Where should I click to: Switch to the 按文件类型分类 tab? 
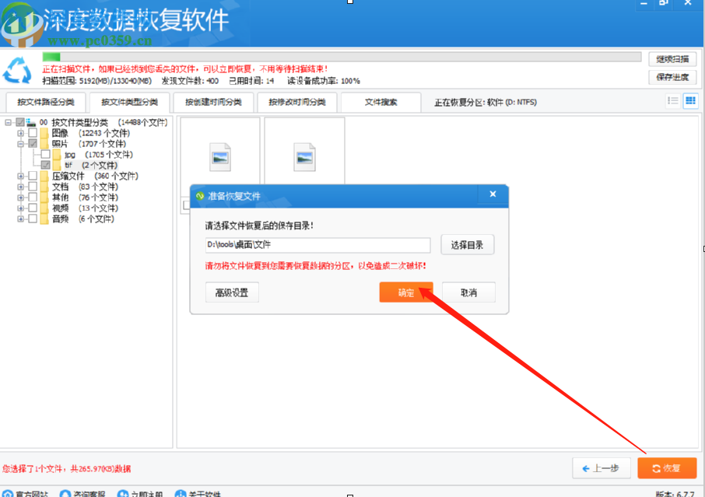(x=129, y=102)
